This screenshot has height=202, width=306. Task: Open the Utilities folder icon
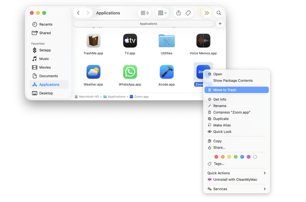click(x=167, y=41)
